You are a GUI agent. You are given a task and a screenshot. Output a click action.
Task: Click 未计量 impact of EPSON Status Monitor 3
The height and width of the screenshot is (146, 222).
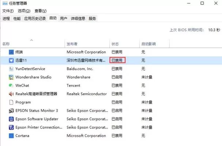click(147, 111)
